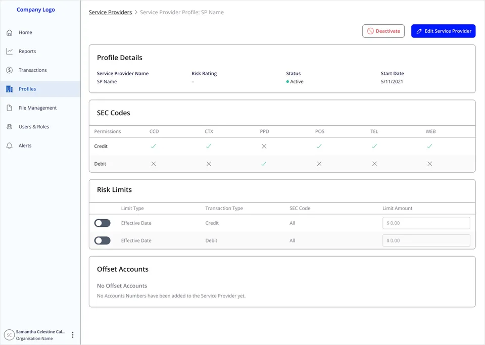This screenshot has width=485, height=345.
Task: Click the Debit row label in SEC Codes
Action: [x=100, y=164]
